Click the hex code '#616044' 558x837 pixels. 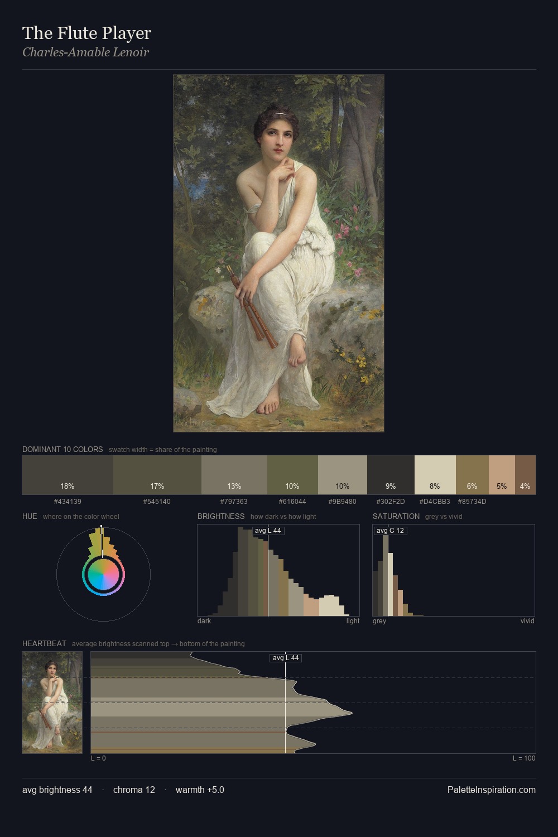[x=292, y=502]
